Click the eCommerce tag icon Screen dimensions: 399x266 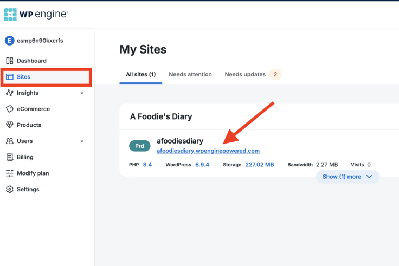click(10, 109)
